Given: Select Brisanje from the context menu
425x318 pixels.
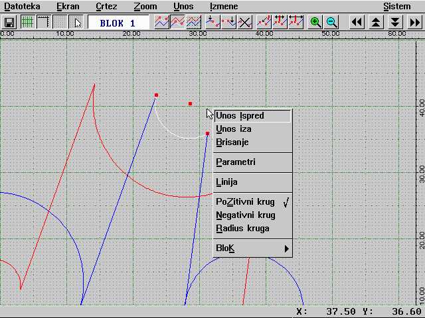Looking at the screenshot, I should [252, 142].
